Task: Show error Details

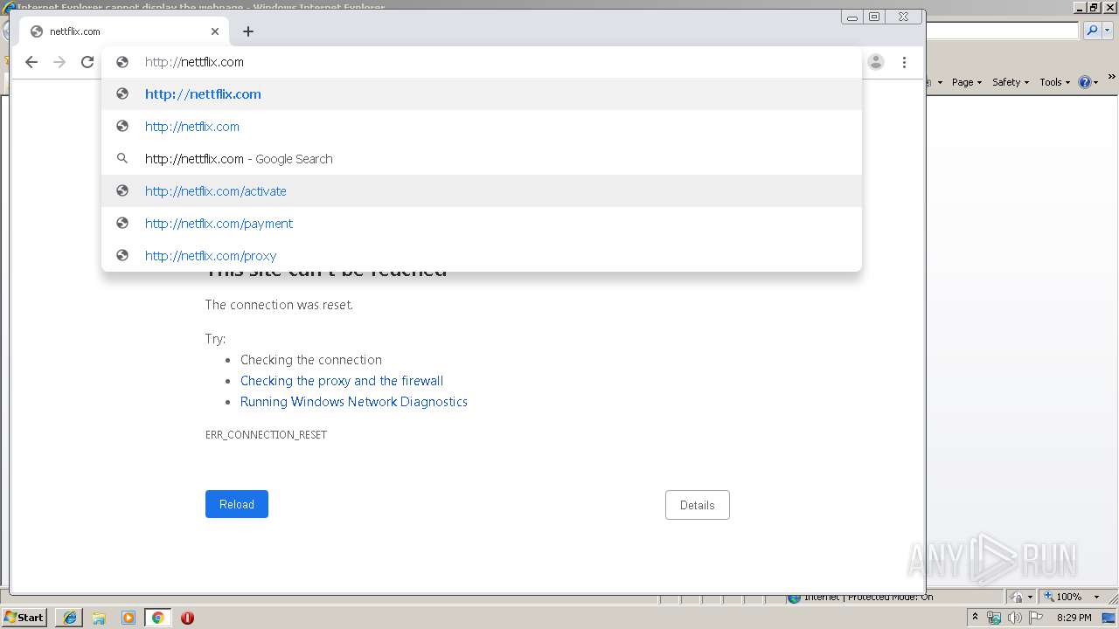Action: pyautogui.click(x=698, y=505)
